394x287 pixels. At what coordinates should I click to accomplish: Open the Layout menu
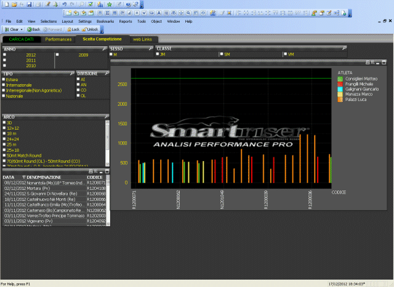pyautogui.click(x=67, y=22)
